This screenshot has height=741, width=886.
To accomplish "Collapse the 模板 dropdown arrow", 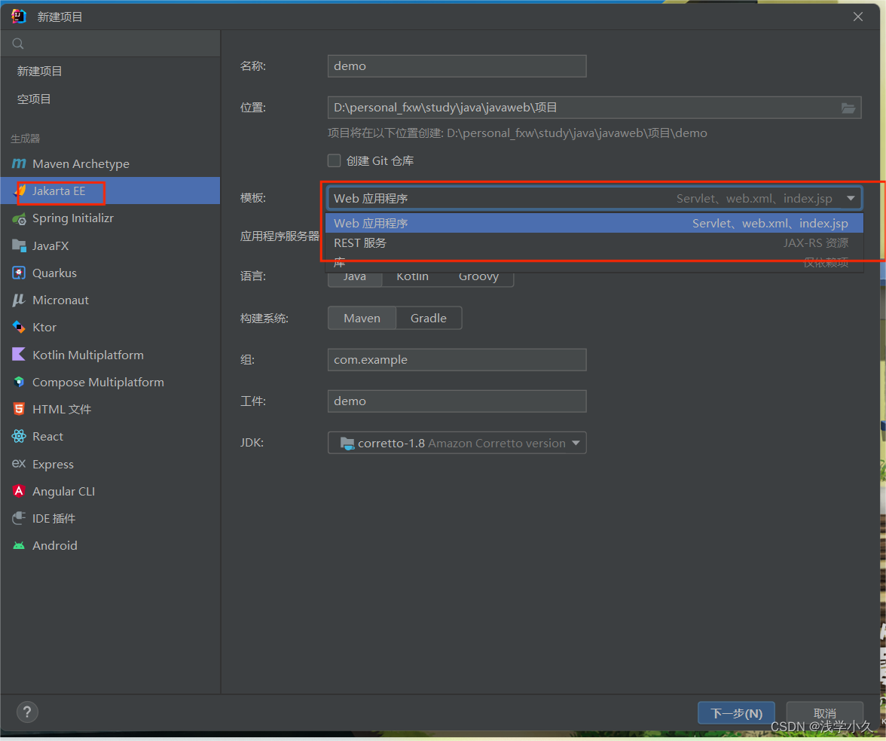I will tap(851, 198).
